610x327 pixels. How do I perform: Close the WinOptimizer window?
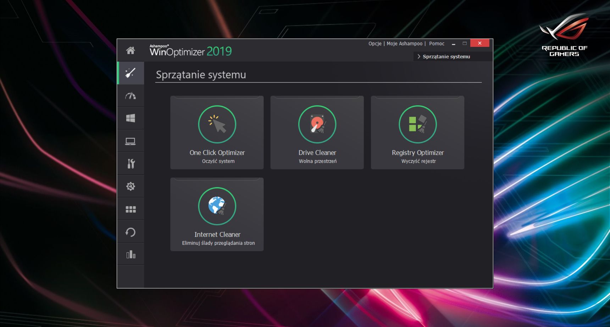(x=479, y=43)
